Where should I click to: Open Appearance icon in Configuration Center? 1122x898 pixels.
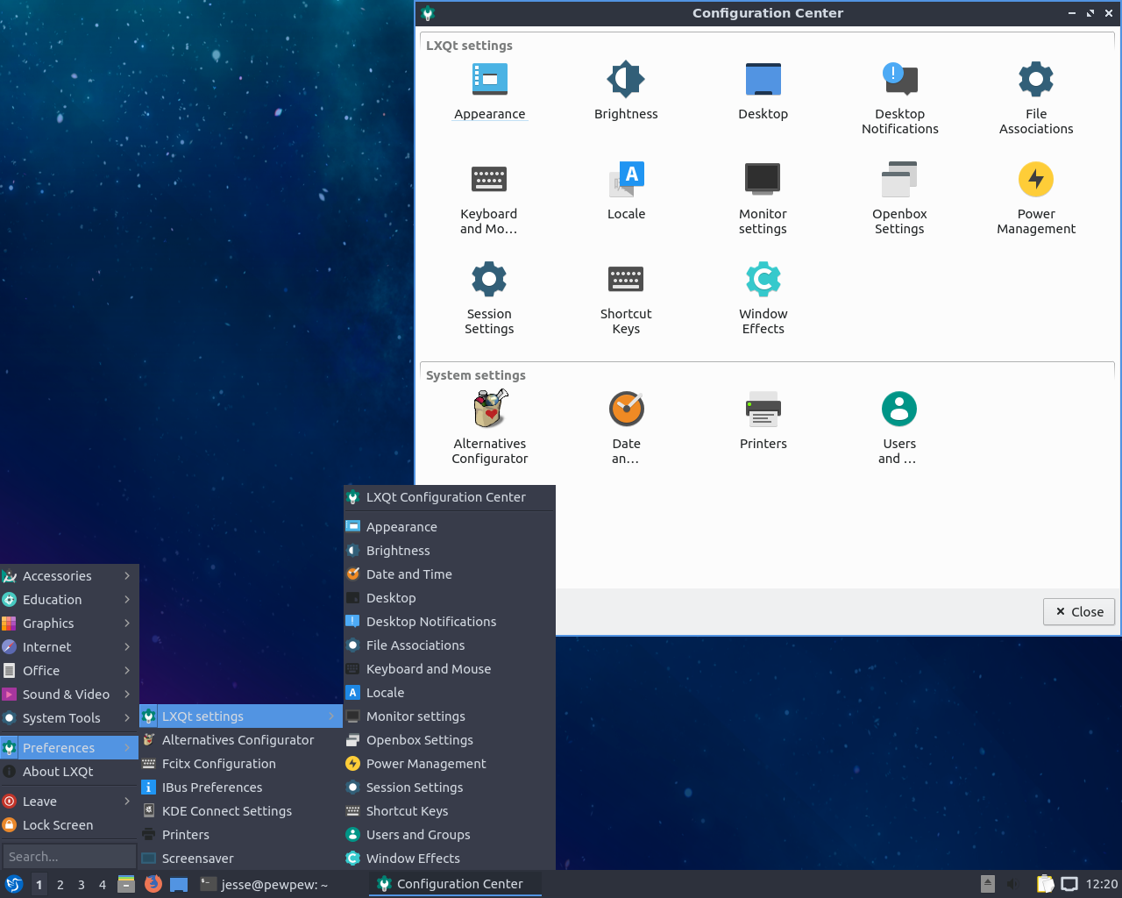pos(489,79)
